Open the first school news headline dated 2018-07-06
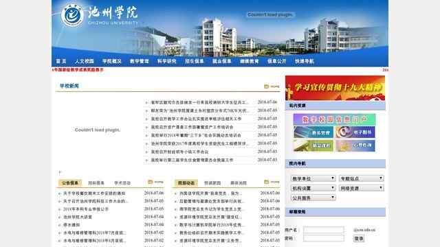This screenshot has width=440, height=247. (x=199, y=102)
